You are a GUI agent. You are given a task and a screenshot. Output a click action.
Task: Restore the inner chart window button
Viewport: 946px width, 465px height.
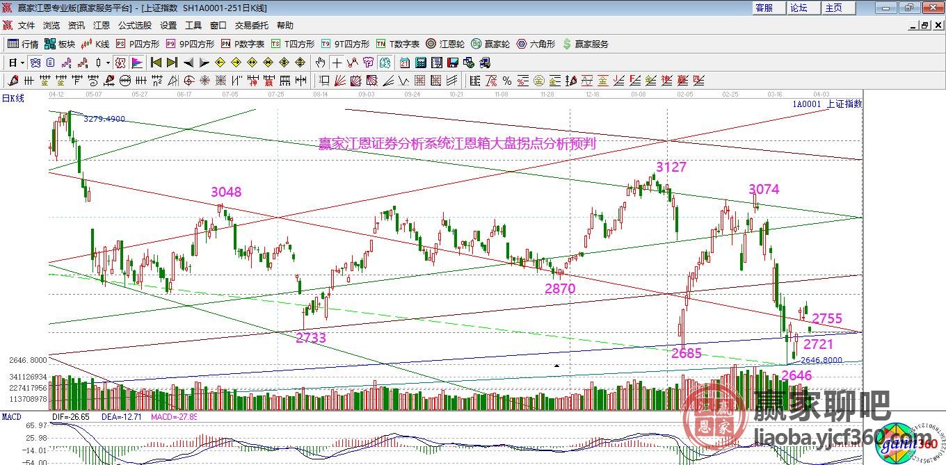(925, 26)
